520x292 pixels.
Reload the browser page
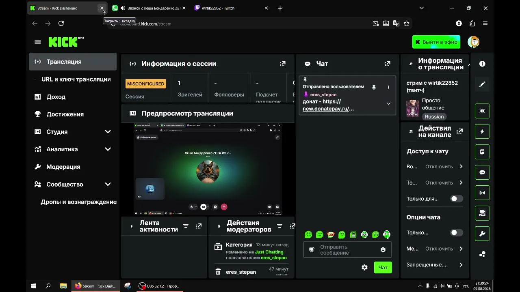tap(61, 24)
